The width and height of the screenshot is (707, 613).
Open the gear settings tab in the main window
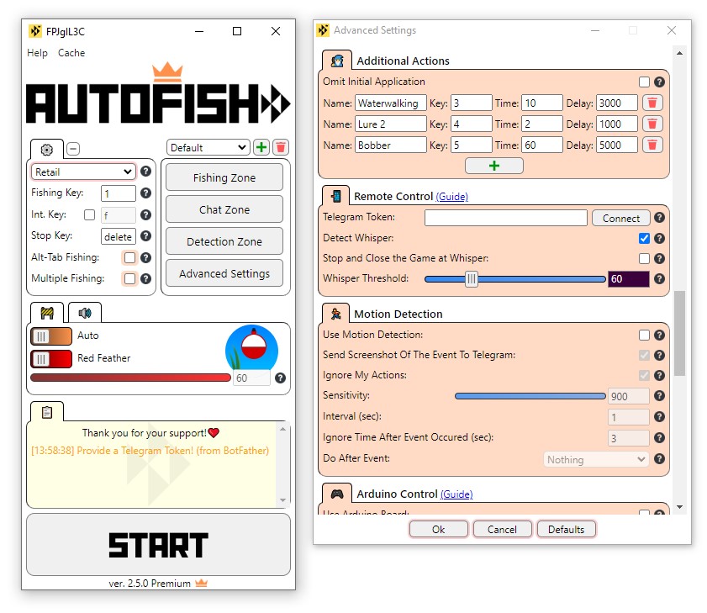point(47,150)
